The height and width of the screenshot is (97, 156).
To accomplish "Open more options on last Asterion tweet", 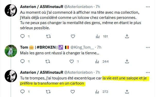I will click(148, 72).
